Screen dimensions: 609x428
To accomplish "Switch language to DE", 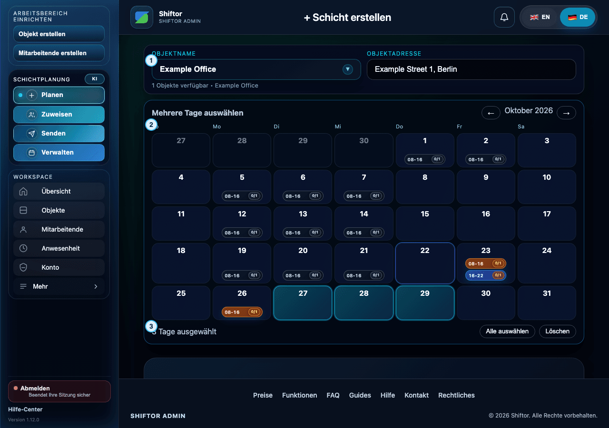I will pyautogui.click(x=578, y=17).
